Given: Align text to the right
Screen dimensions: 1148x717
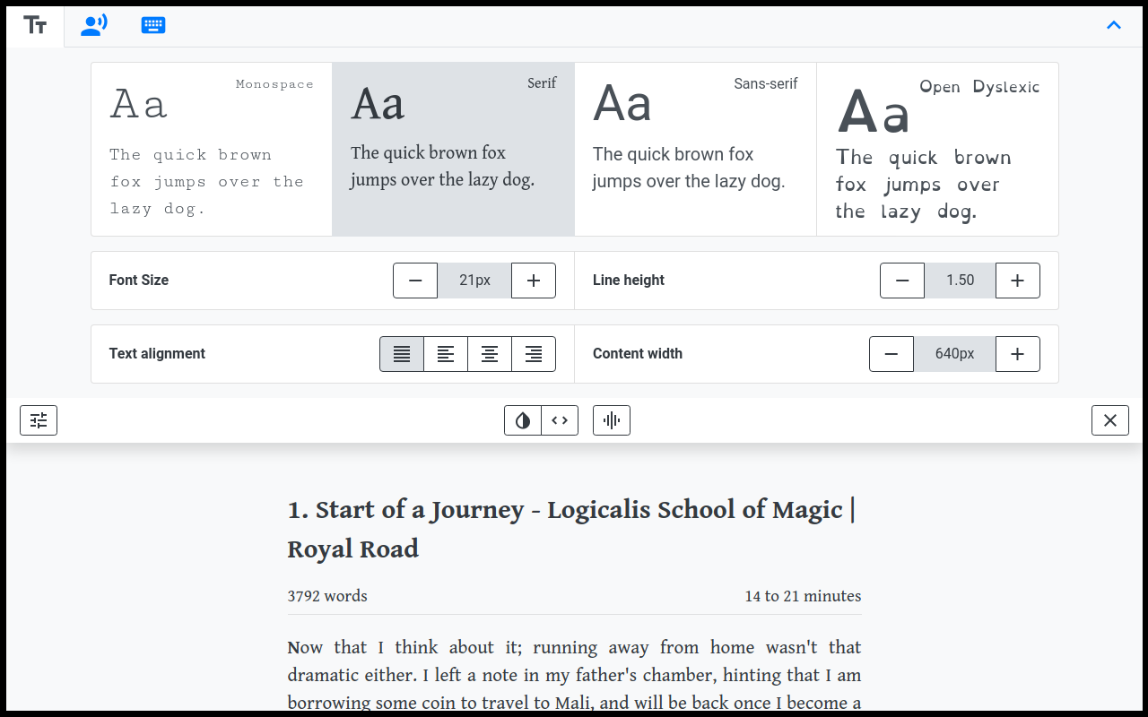Looking at the screenshot, I should pyautogui.click(x=534, y=354).
